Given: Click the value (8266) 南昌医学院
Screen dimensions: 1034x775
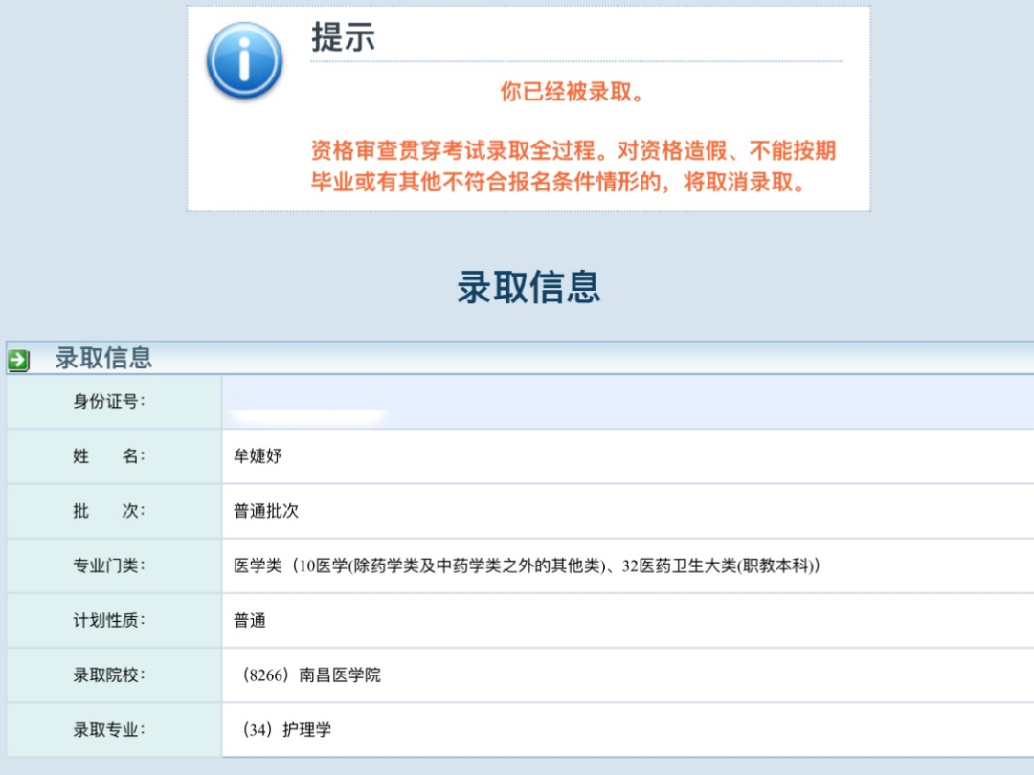Looking at the screenshot, I should (311, 675).
